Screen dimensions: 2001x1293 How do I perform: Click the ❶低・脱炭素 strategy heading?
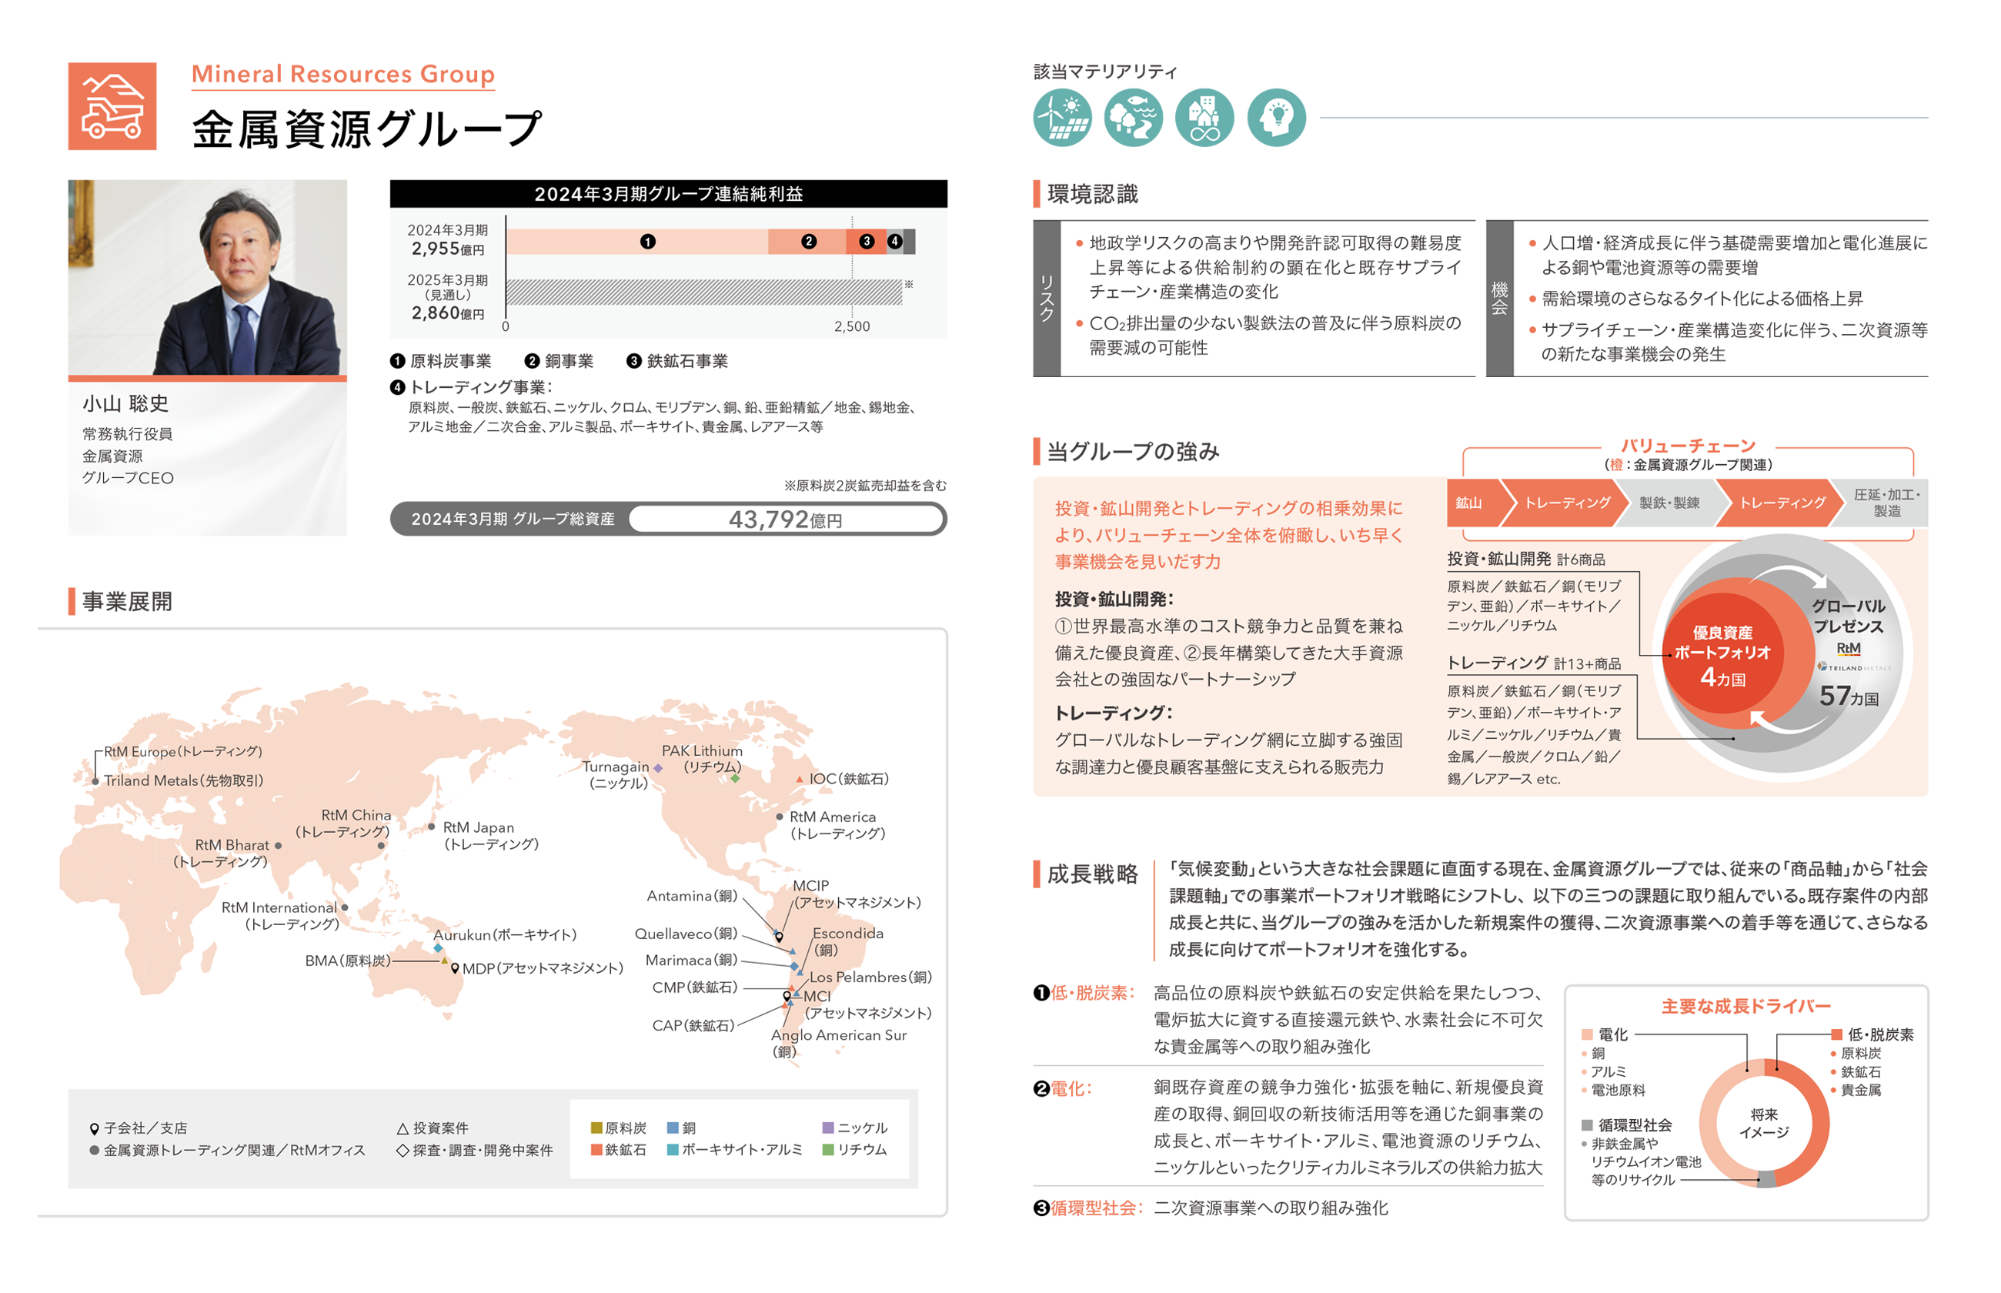tap(1084, 992)
